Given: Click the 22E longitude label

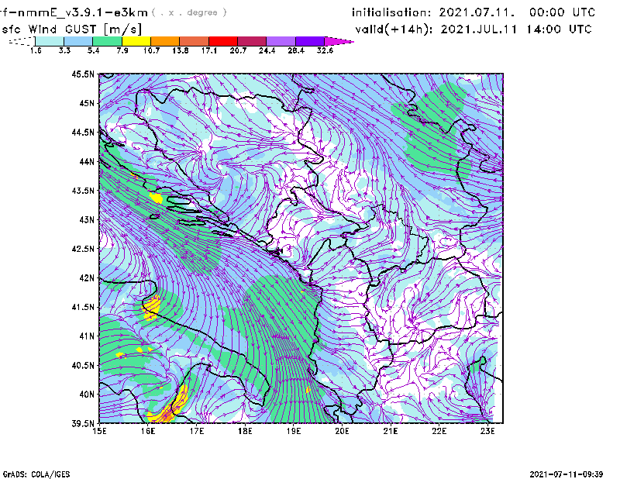Looking at the screenshot, I should pyautogui.click(x=439, y=431).
